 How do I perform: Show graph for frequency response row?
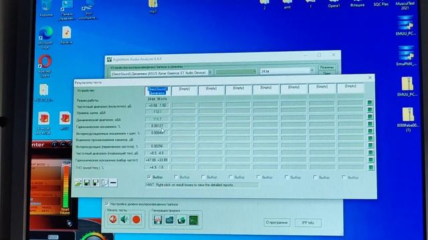(x=370, y=103)
